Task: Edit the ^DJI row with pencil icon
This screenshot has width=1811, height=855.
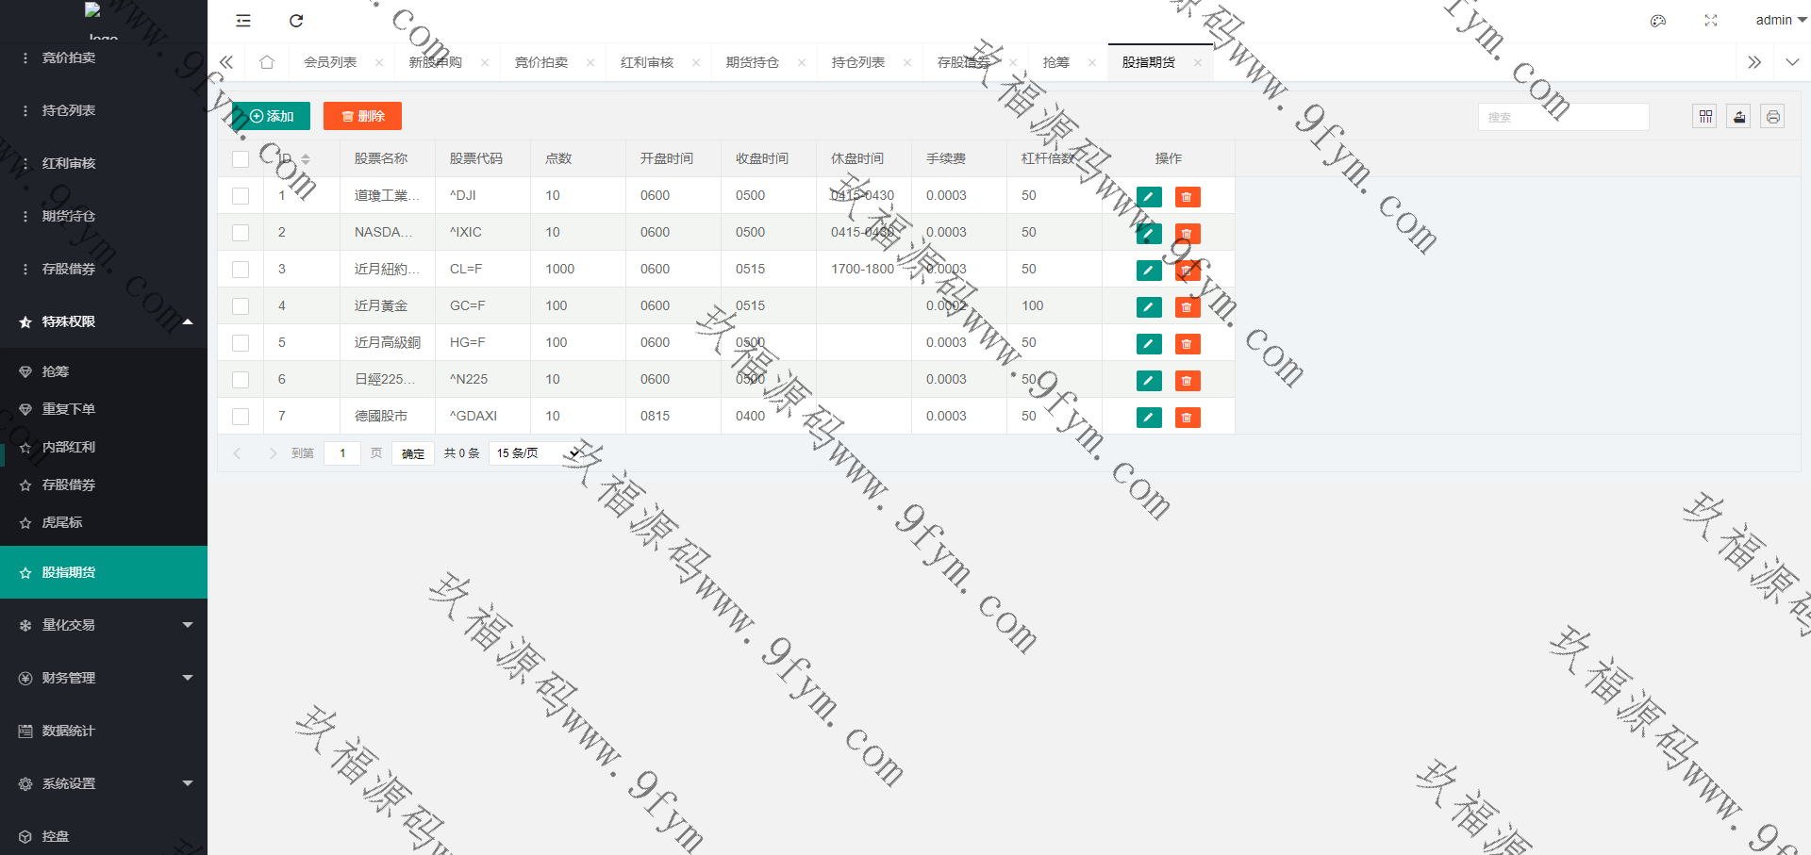Action: [1149, 197]
